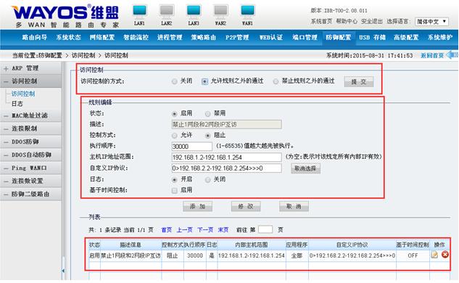Click the 修改 button
Image resolution: width=459 pixels, height=283 pixels.
pos(246,207)
